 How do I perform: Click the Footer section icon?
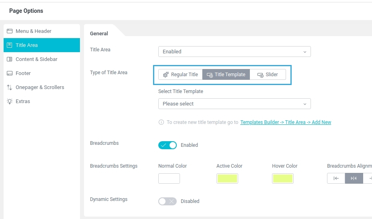click(10, 73)
